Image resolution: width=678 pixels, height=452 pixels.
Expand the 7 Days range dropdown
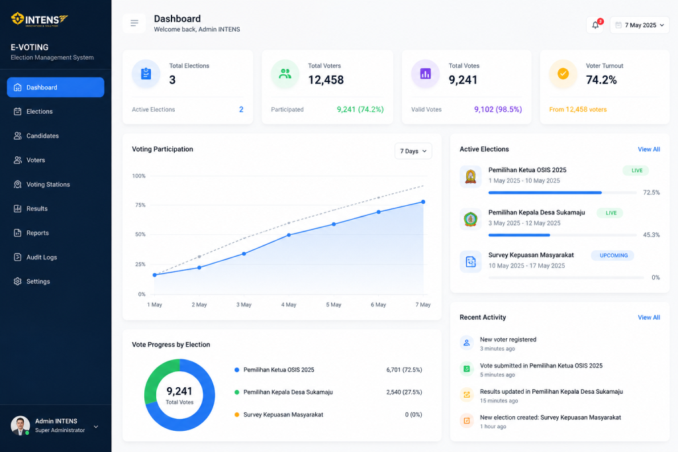tap(413, 151)
